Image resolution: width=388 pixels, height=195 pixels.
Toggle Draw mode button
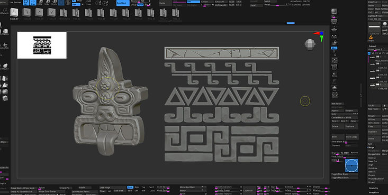point(33,3)
